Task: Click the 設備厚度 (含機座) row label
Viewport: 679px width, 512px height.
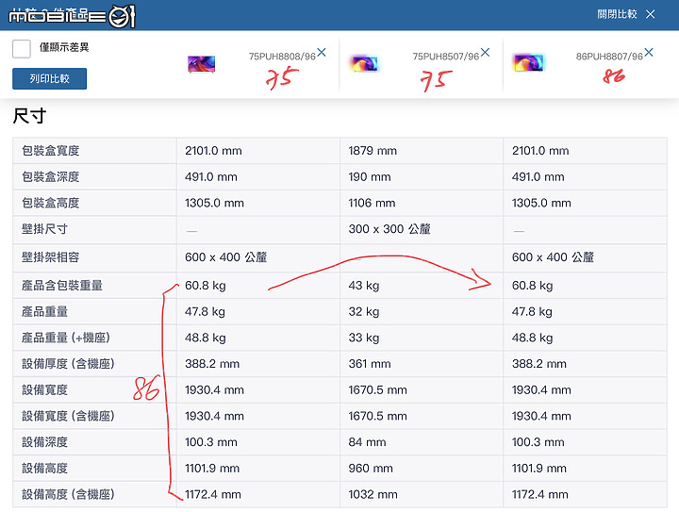Action: pyautogui.click(x=68, y=364)
